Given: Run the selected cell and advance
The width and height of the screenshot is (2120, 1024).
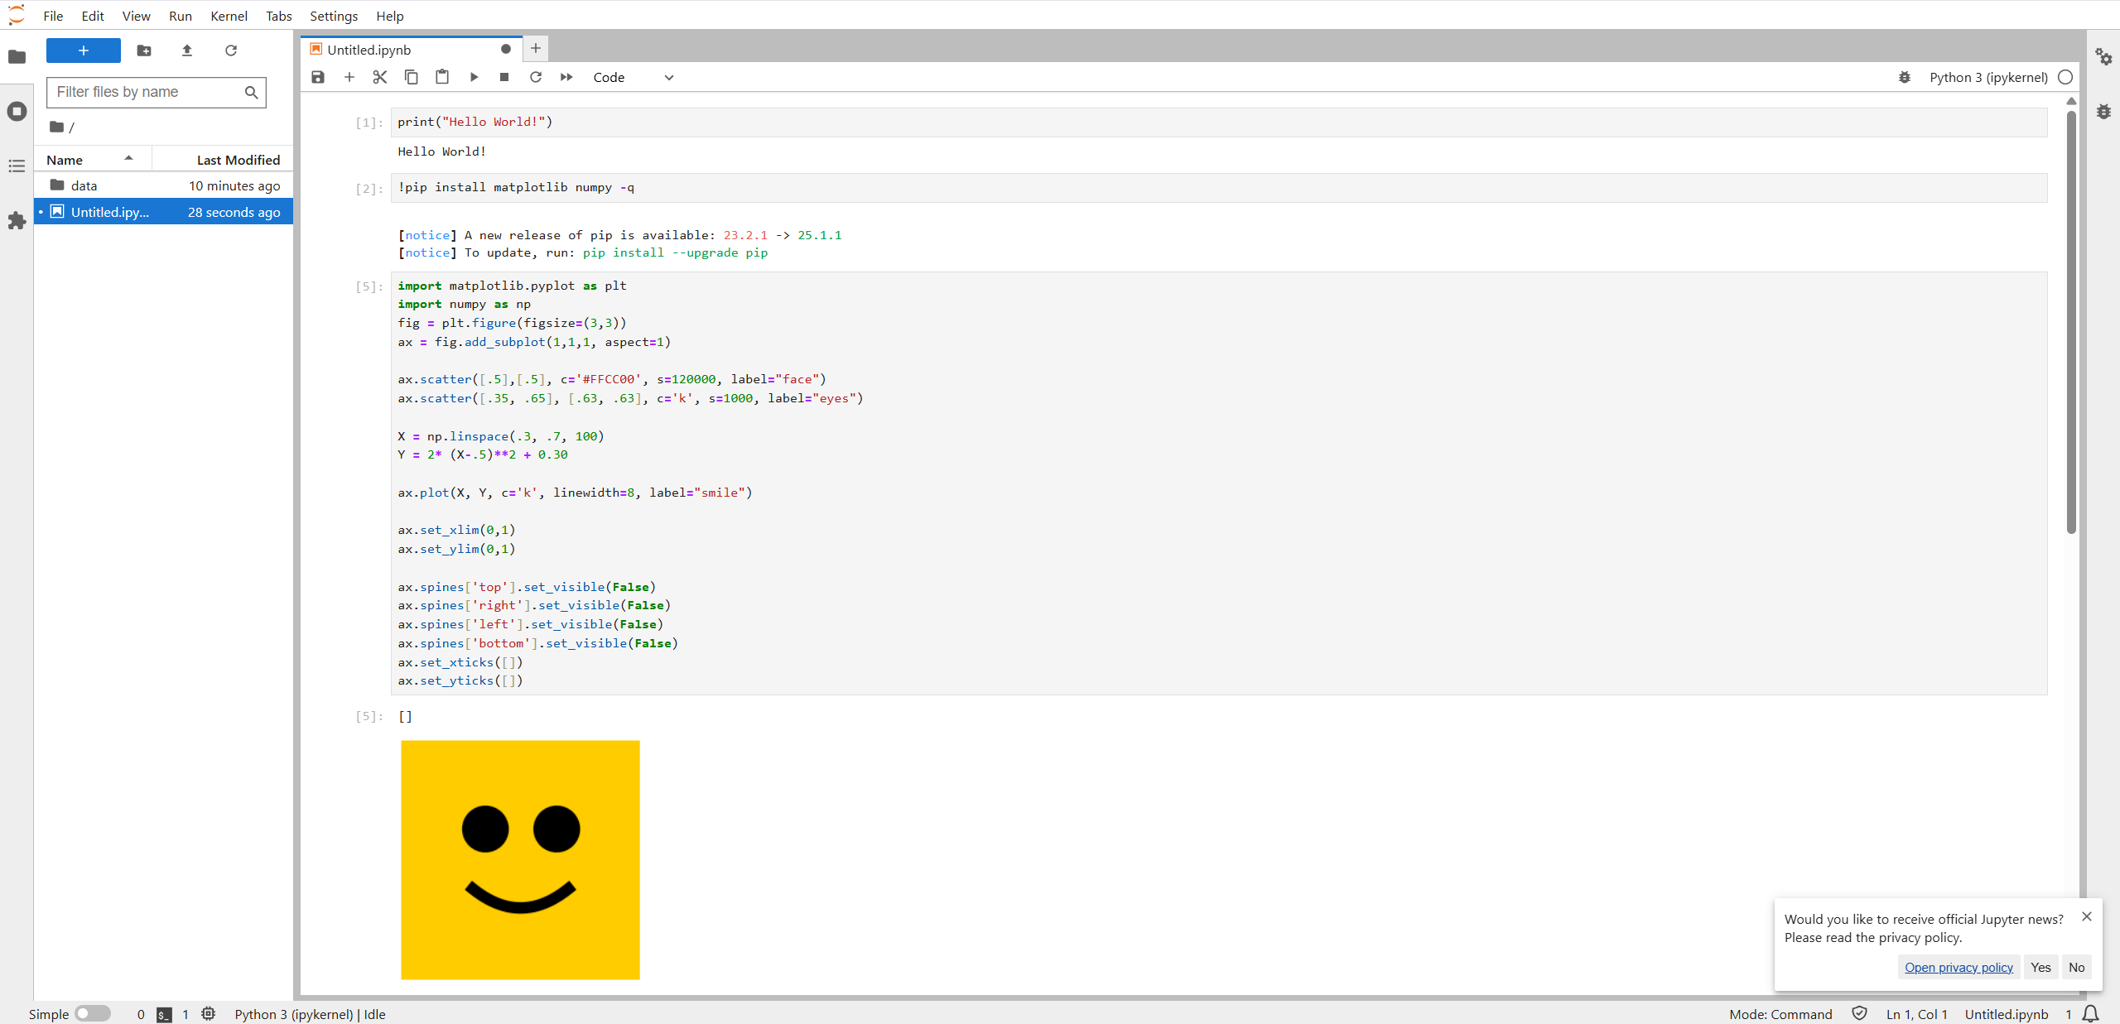Looking at the screenshot, I should (x=474, y=77).
